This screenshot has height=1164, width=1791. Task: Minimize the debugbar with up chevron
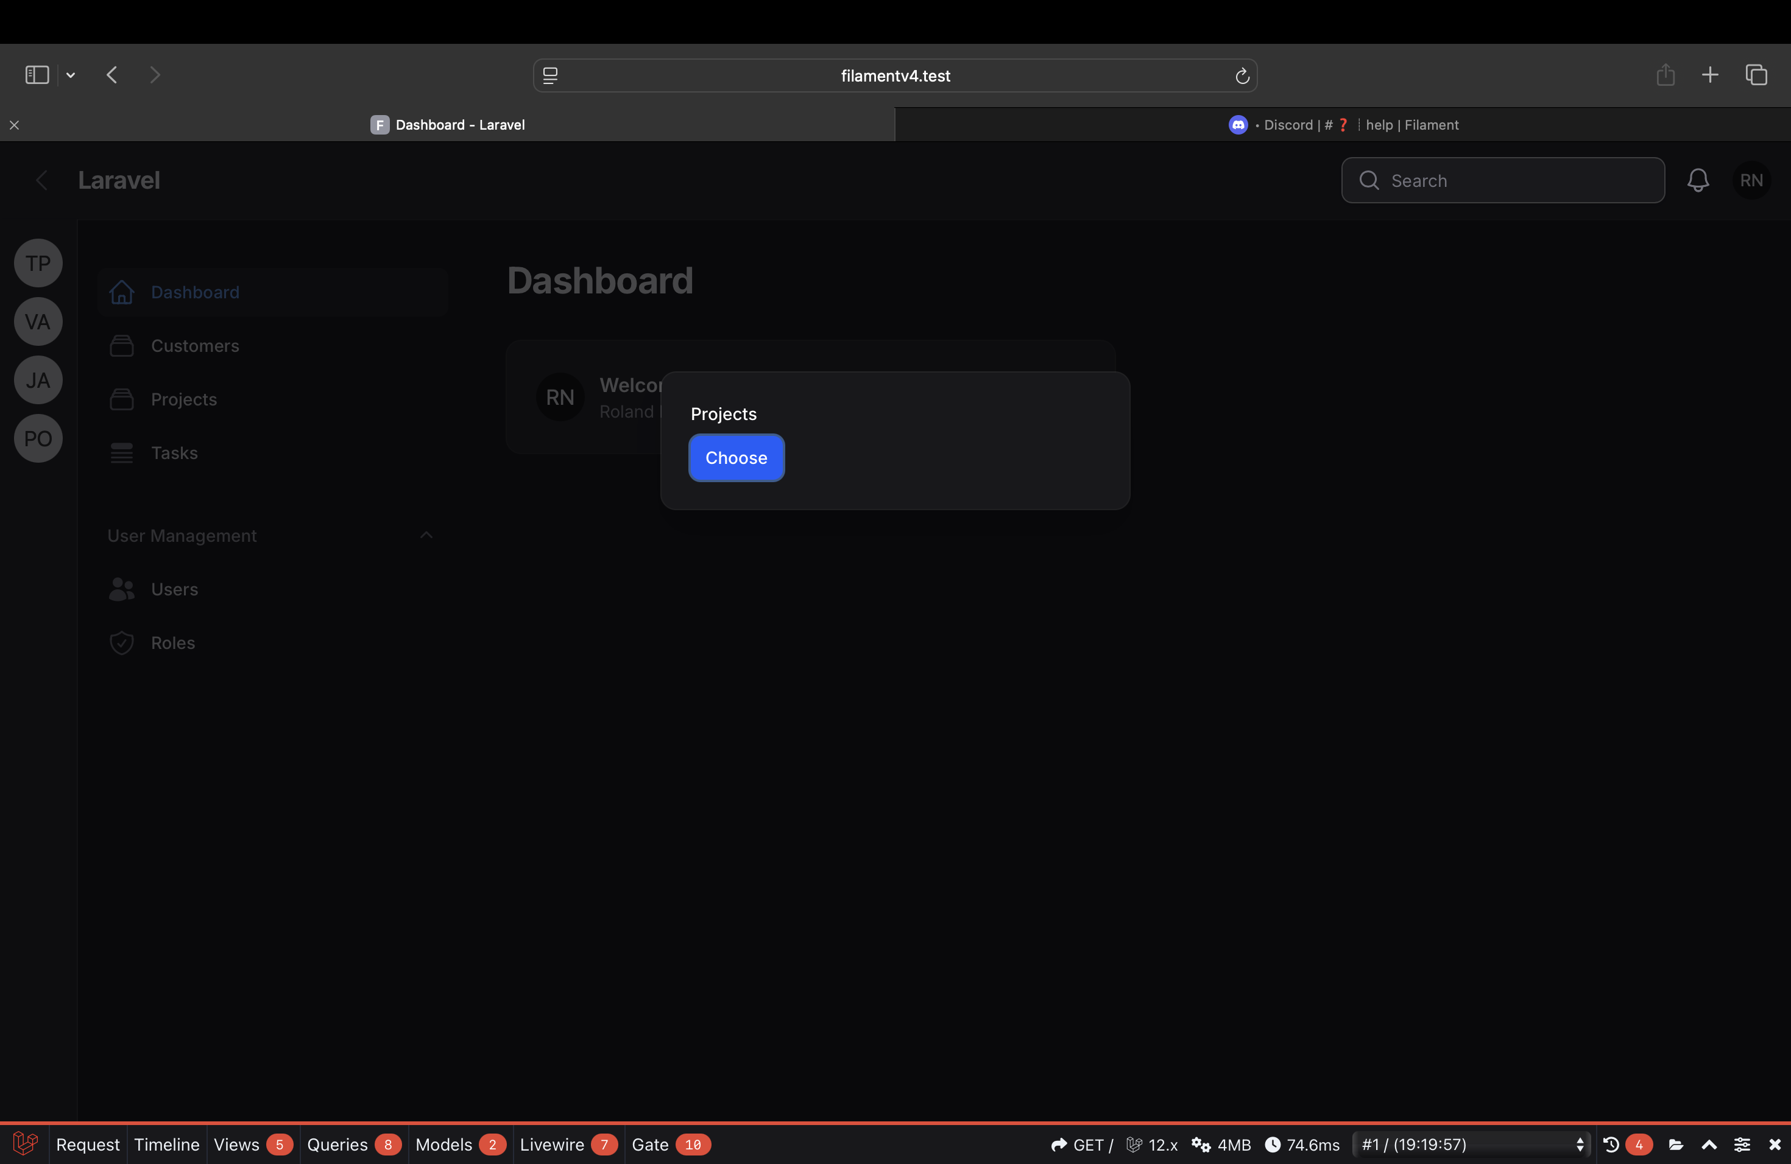1709,1145
